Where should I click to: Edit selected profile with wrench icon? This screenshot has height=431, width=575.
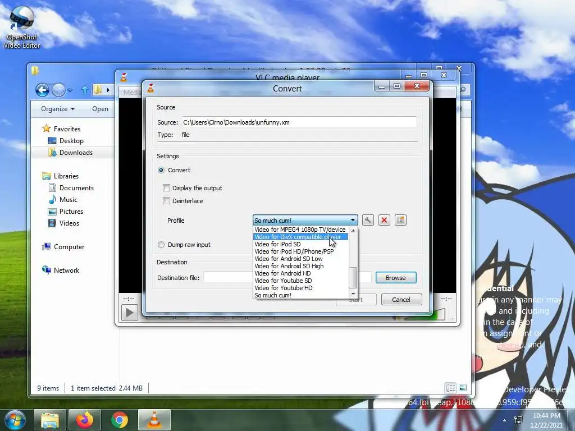pos(368,220)
